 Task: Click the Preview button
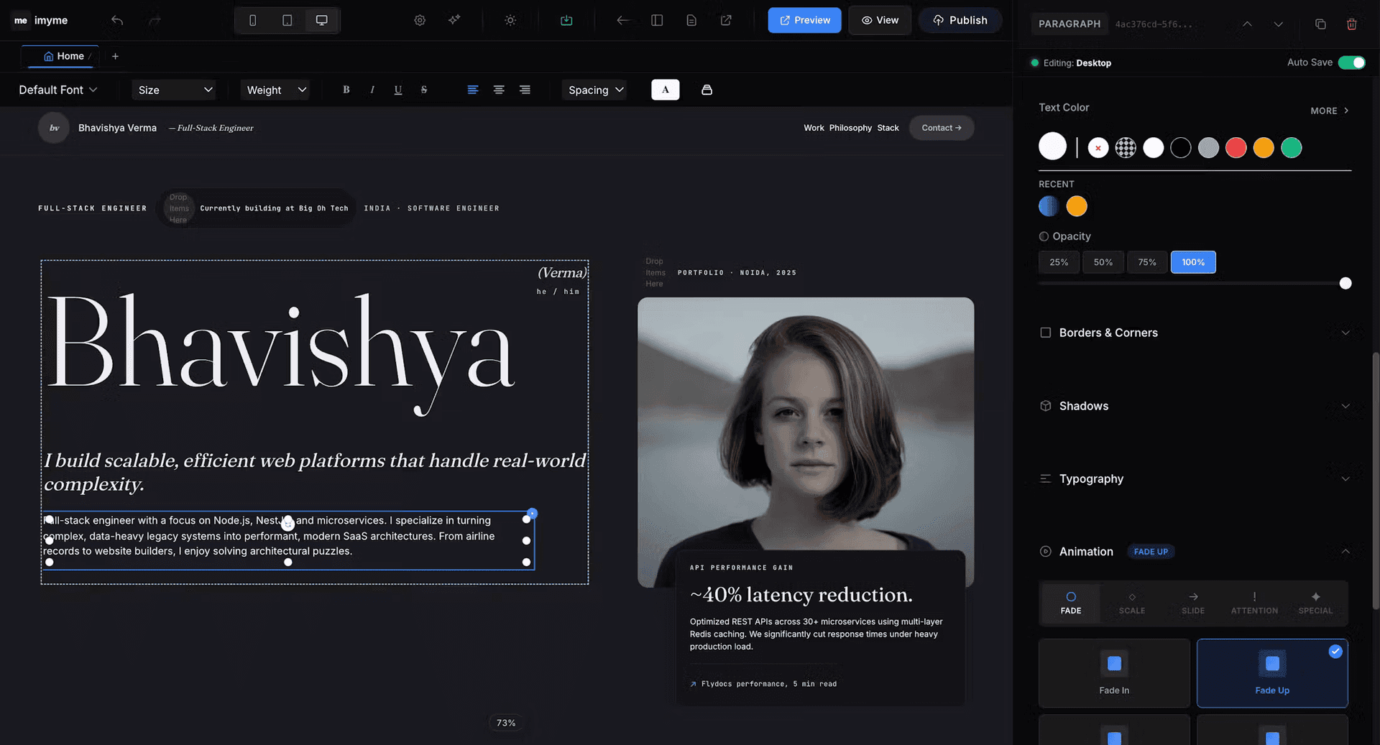tap(804, 20)
